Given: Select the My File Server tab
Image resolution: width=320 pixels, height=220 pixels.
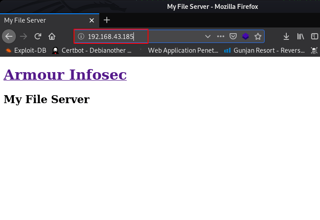Looking at the screenshot, I should point(50,20).
